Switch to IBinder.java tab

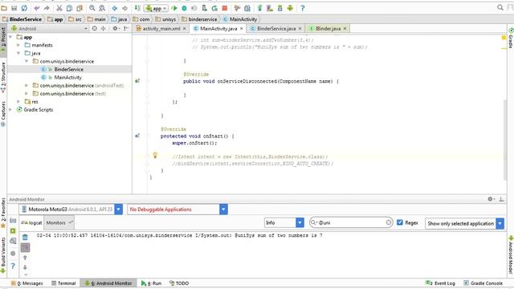point(328,29)
